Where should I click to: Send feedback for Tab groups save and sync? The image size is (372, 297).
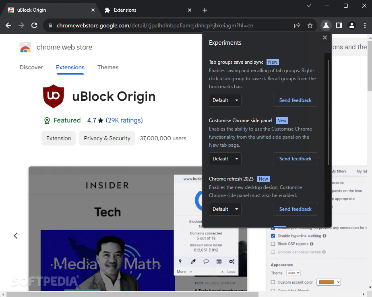pos(296,100)
